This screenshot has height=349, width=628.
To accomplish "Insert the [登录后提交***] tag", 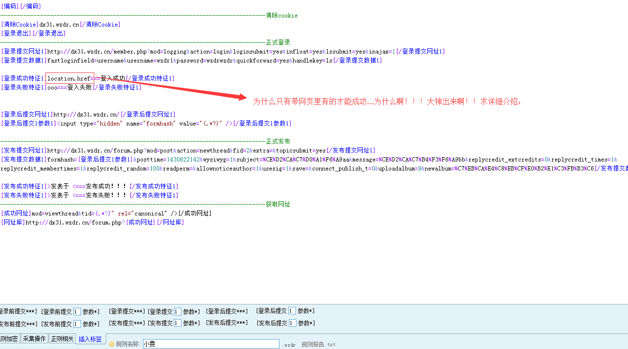I will 226,311.
